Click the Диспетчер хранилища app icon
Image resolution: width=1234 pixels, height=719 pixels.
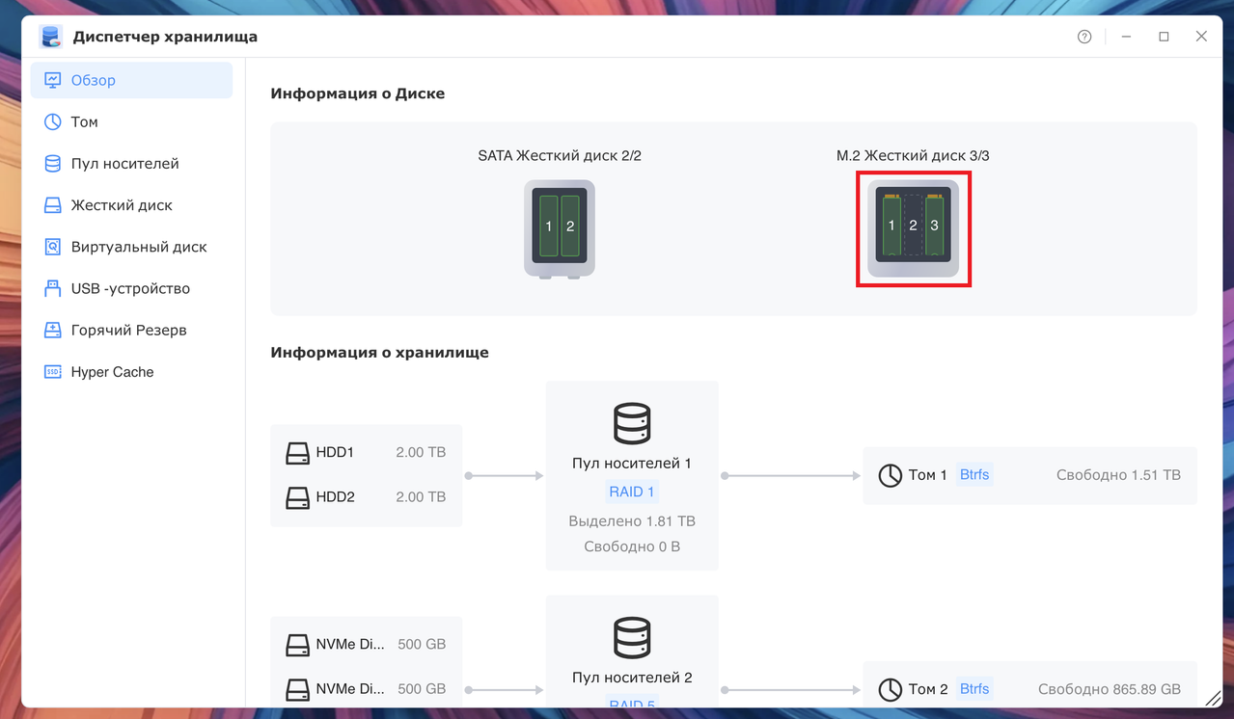click(x=50, y=37)
